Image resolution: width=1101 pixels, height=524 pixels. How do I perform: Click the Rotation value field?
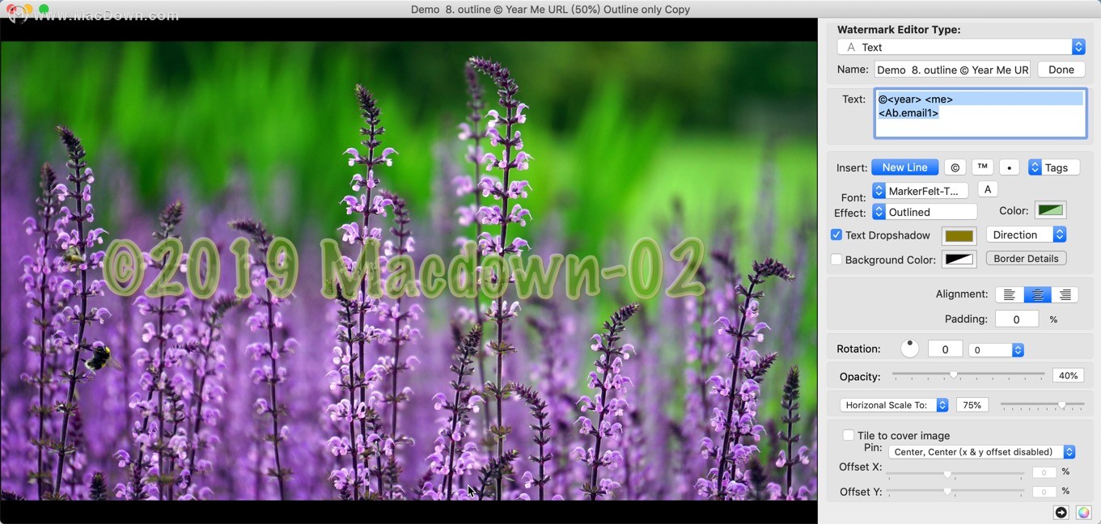pyautogui.click(x=945, y=349)
